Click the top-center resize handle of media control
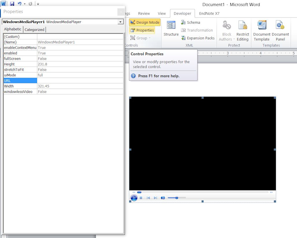The width and height of the screenshot is (297, 238). [202, 97]
